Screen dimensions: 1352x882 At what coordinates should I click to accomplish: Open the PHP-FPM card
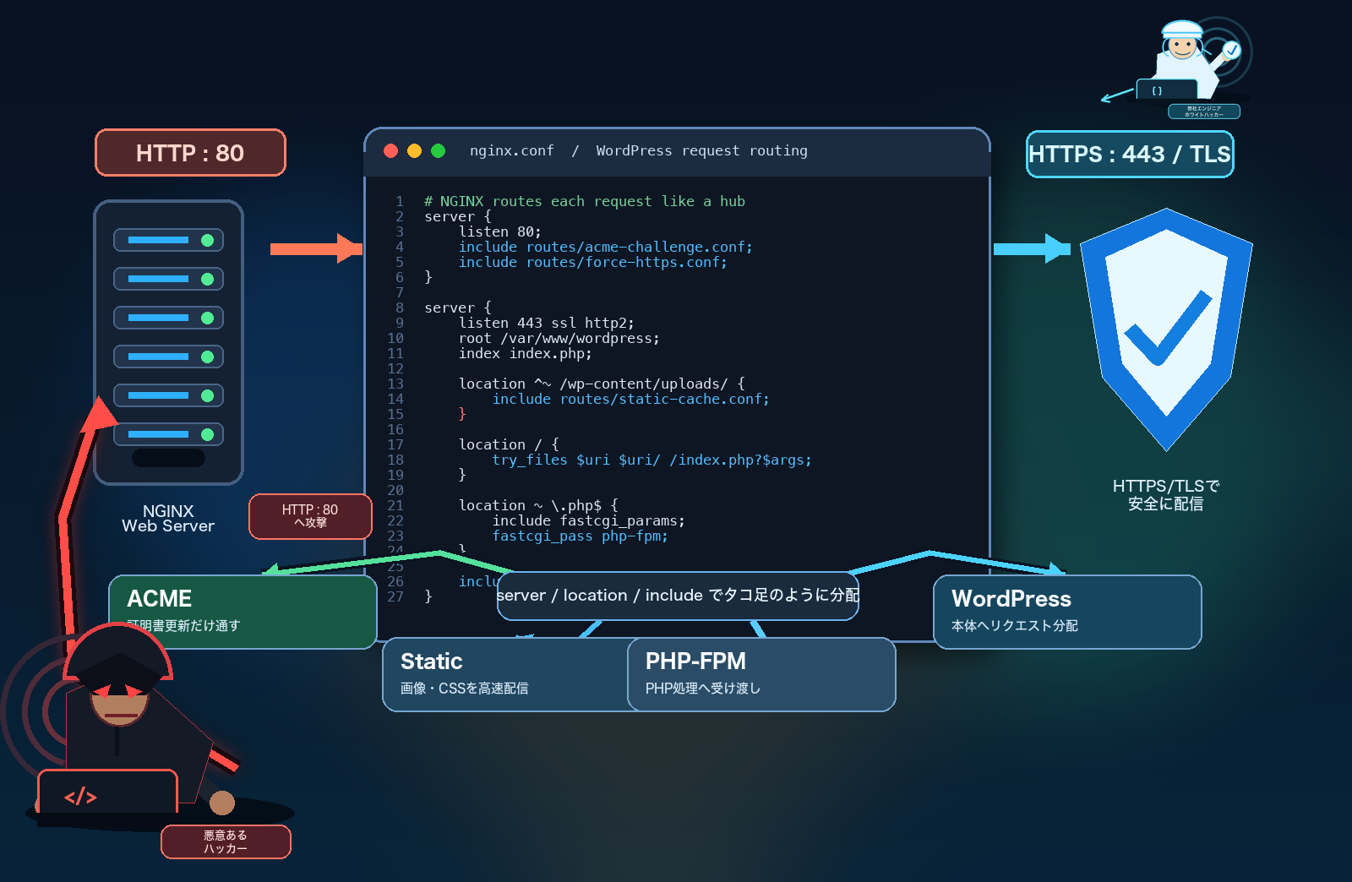point(761,674)
